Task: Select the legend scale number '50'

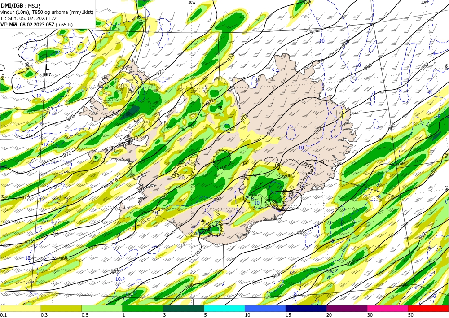Action: click(x=411, y=315)
